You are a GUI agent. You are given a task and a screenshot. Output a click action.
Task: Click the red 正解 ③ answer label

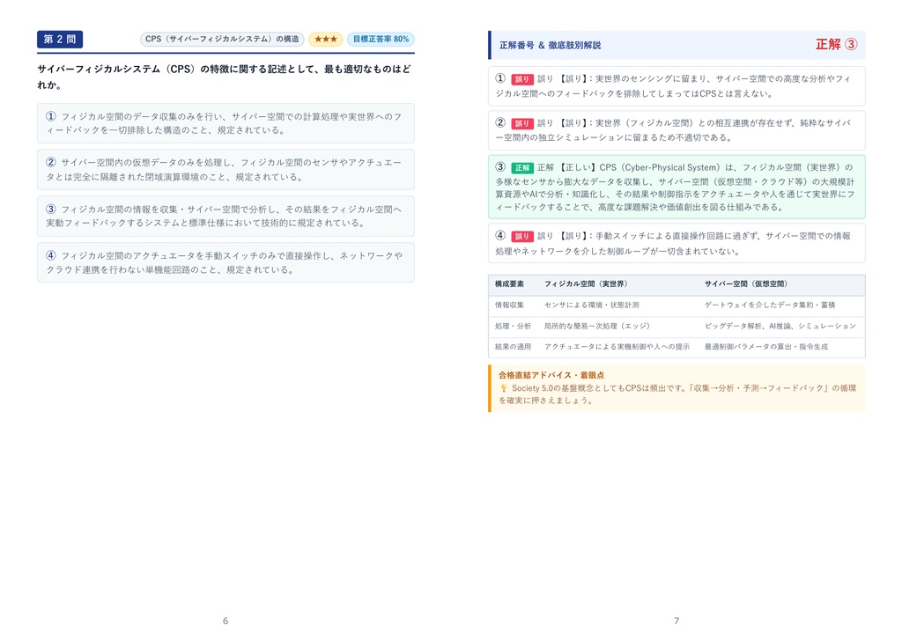click(x=837, y=44)
